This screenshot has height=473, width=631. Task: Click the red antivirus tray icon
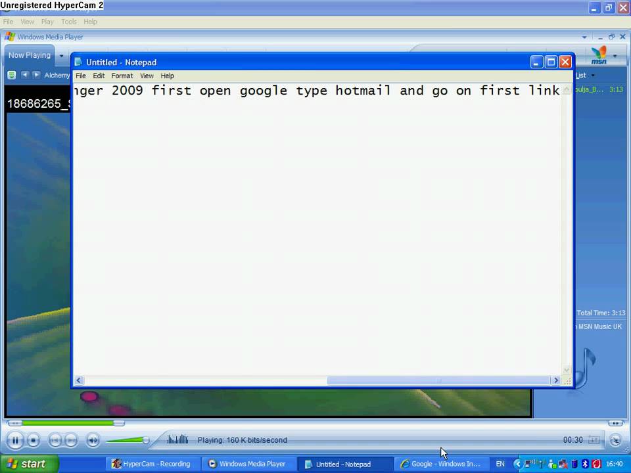coord(596,464)
